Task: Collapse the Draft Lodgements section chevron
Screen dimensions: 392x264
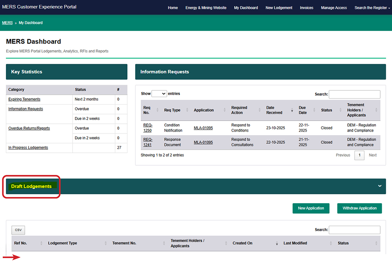Action: tap(379, 186)
